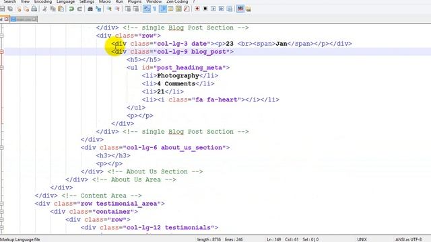Click the 'fa fa-heart' class value
This screenshot has height=242, width=431.
[216, 99]
